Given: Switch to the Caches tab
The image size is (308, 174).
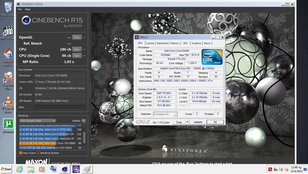Looking at the screenshot, I should pos(150,43).
